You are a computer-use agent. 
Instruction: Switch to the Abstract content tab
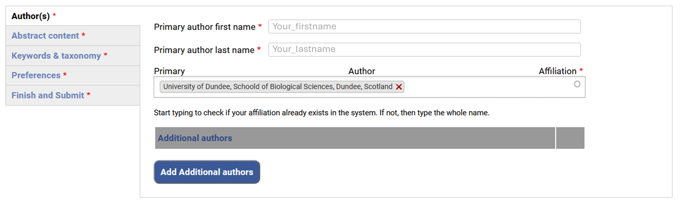tap(45, 36)
